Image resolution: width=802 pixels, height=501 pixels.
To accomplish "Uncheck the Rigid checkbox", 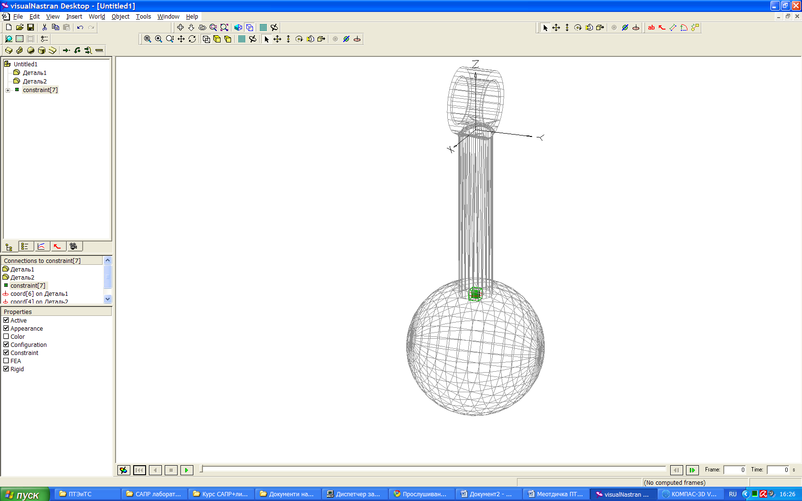I will [6, 369].
